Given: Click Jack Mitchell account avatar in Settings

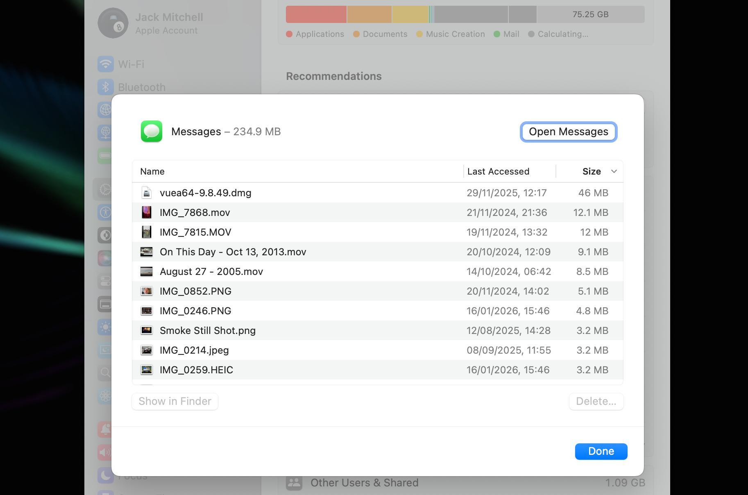Looking at the screenshot, I should (113, 23).
